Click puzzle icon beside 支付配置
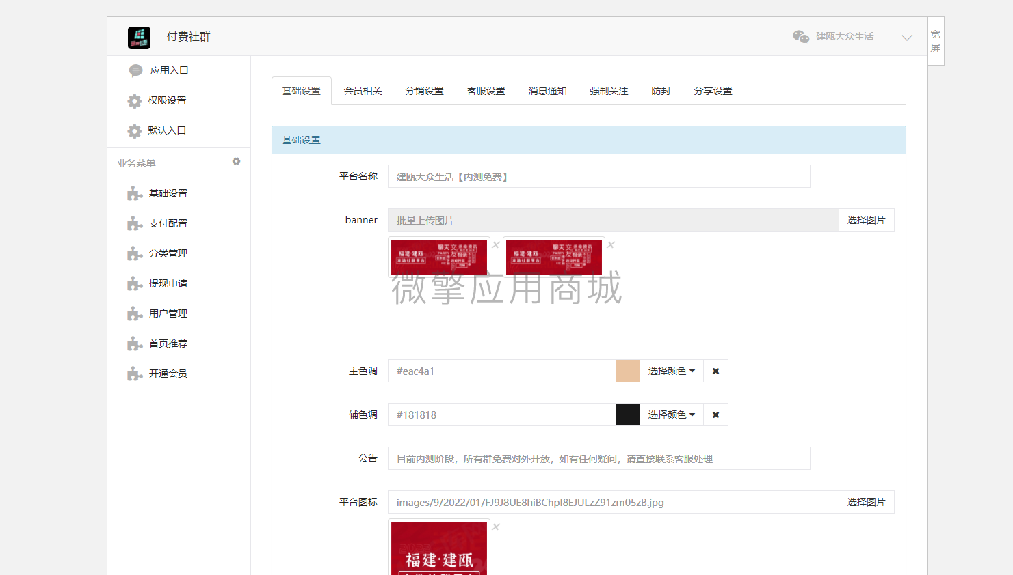The image size is (1013, 575). tap(135, 224)
